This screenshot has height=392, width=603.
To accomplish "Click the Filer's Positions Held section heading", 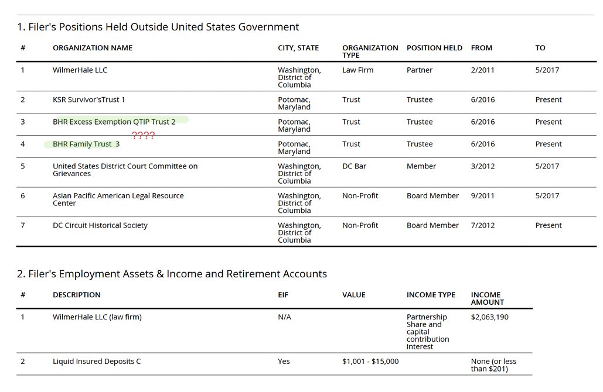I will coord(158,27).
